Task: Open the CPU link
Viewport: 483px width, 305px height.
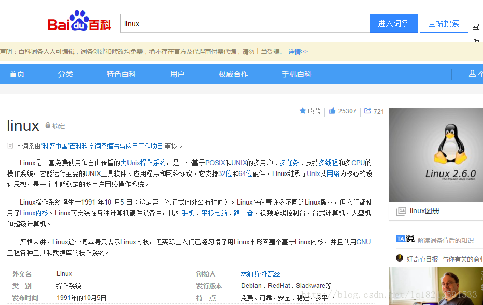Action: tap(358, 163)
